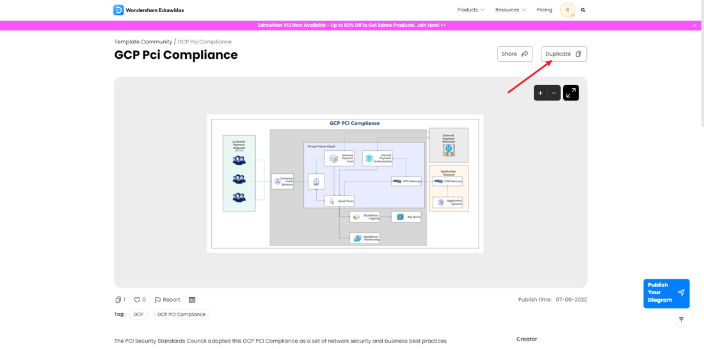Image resolution: width=704 pixels, height=349 pixels.
Task: Expand the Resources dropdown menu
Action: click(x=511, y=10)
